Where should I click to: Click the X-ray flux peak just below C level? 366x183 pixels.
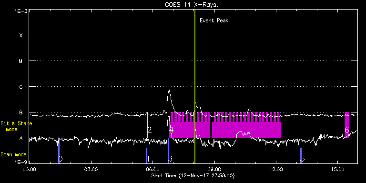point(169,91)
